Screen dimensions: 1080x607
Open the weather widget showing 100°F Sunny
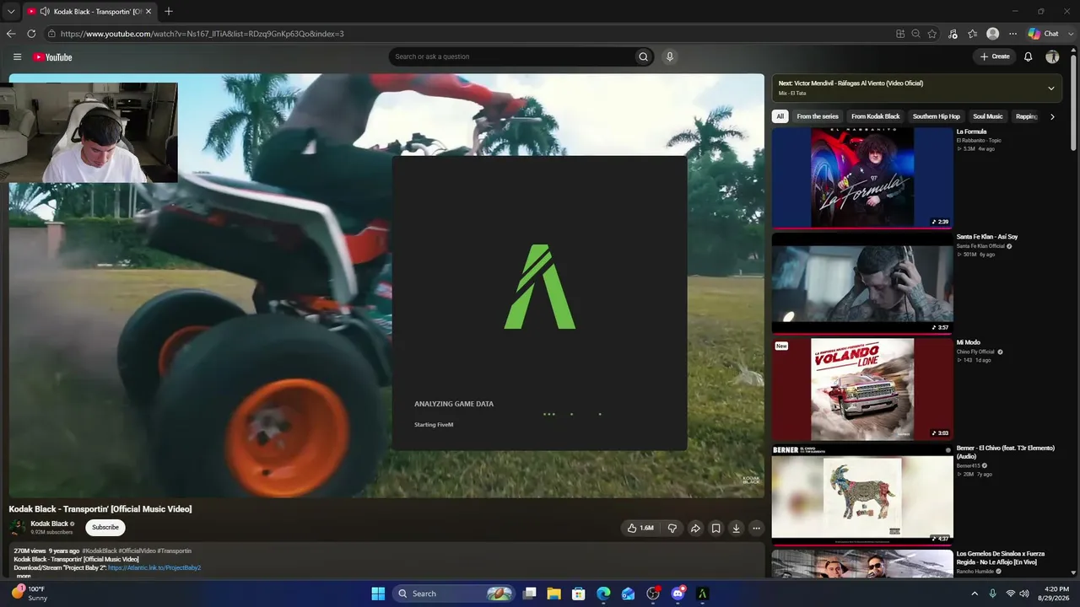(29, 594)
